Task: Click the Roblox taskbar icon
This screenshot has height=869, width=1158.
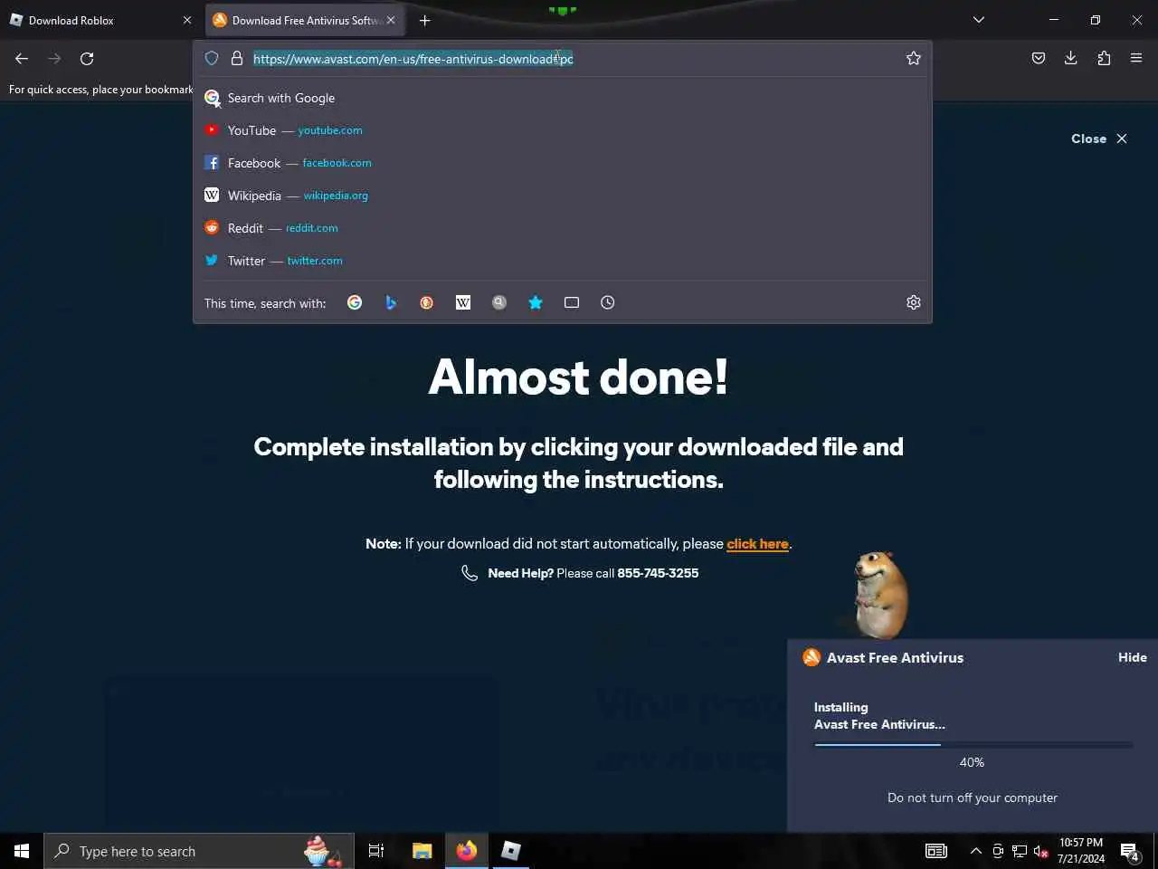Action: tap(511, 851)
